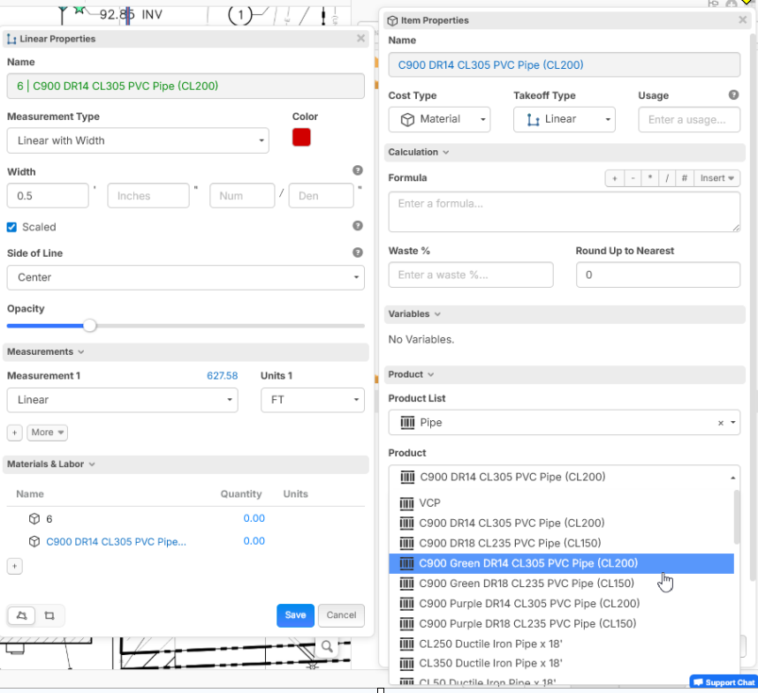Click the Side of Line help icon
The image size is (758, 693).
point(358,252)
